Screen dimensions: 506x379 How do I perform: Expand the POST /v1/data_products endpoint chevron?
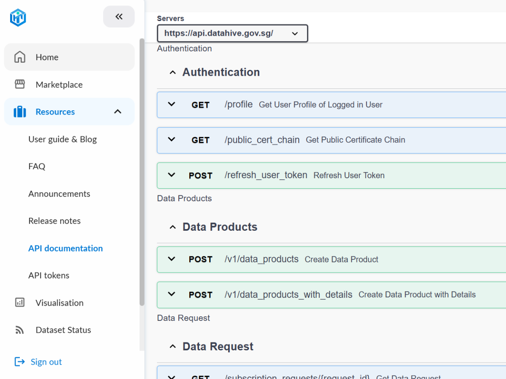171,259
